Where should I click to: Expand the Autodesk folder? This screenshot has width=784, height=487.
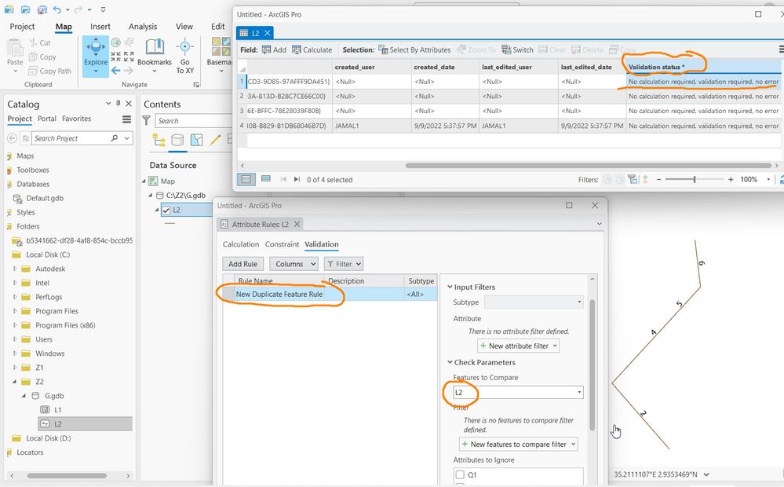pos(14,269)
